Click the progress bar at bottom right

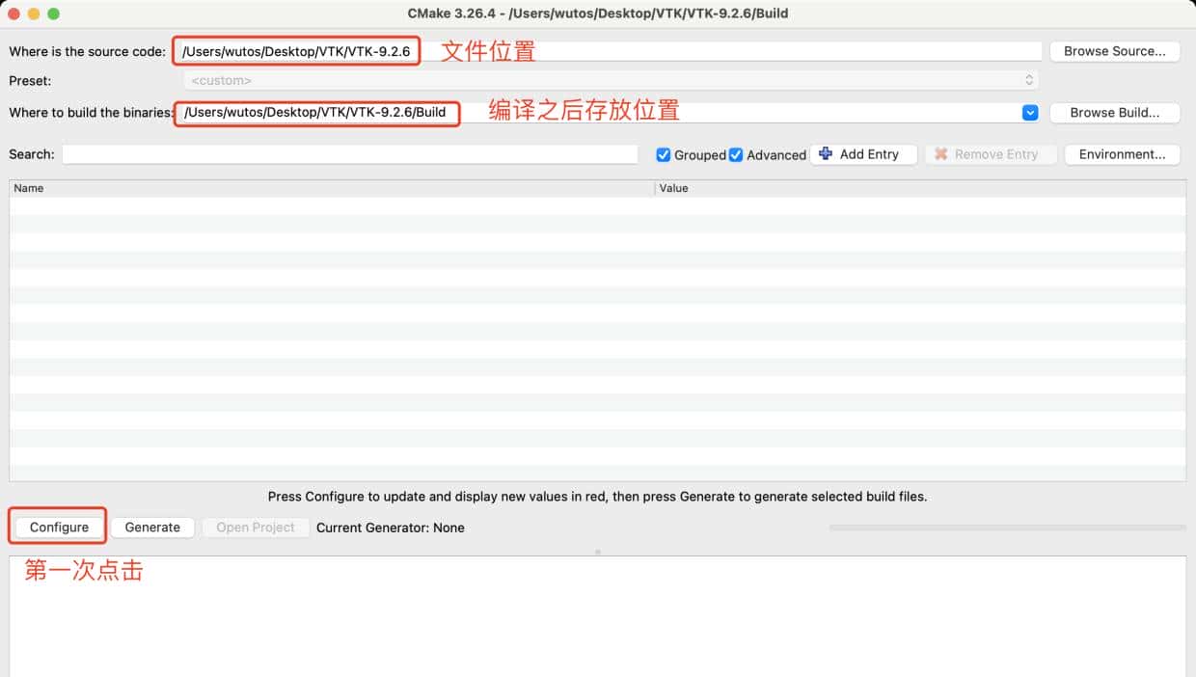(1007, 528)
